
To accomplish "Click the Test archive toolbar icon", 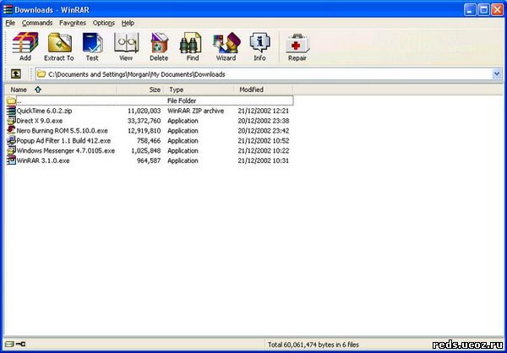I will click(x=92, y=43).
